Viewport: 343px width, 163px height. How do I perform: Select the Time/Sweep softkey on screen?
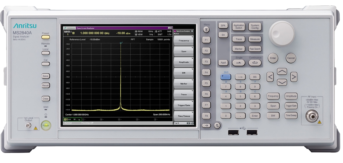(x=184, y=116)
